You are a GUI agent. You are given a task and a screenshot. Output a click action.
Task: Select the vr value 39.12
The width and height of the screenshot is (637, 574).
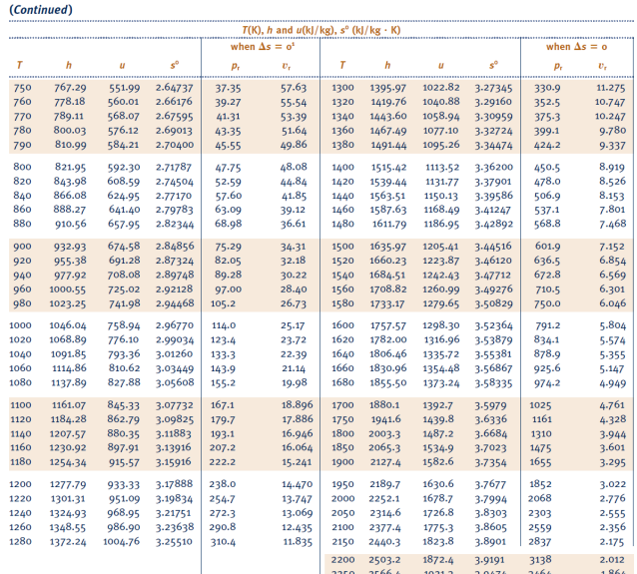[294, 210]
